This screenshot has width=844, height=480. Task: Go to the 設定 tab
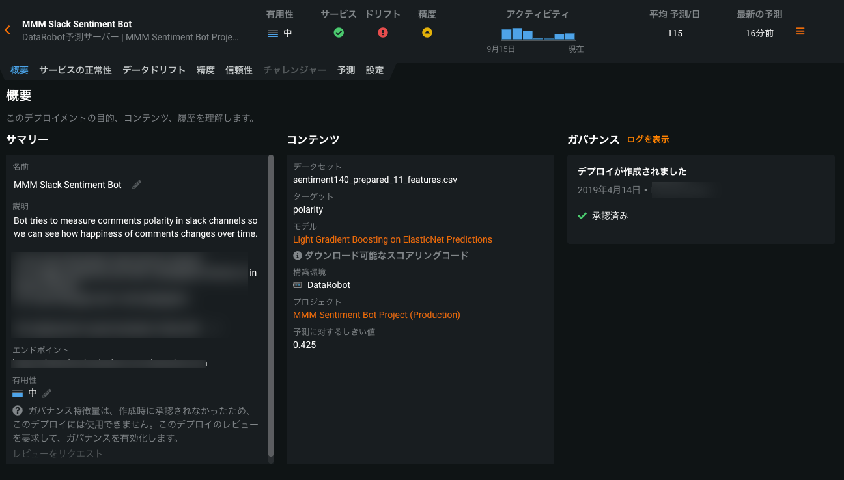tap(375, 70)
